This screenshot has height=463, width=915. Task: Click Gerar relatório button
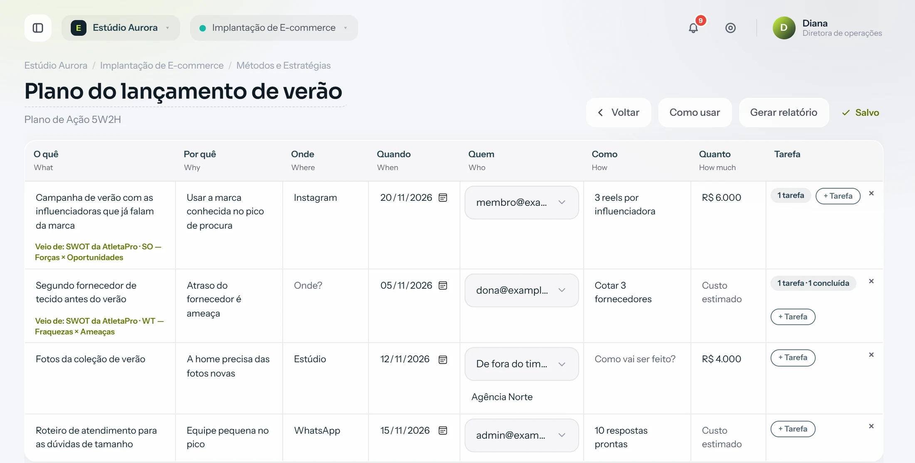pyautogui.click(x=784, y=113)
